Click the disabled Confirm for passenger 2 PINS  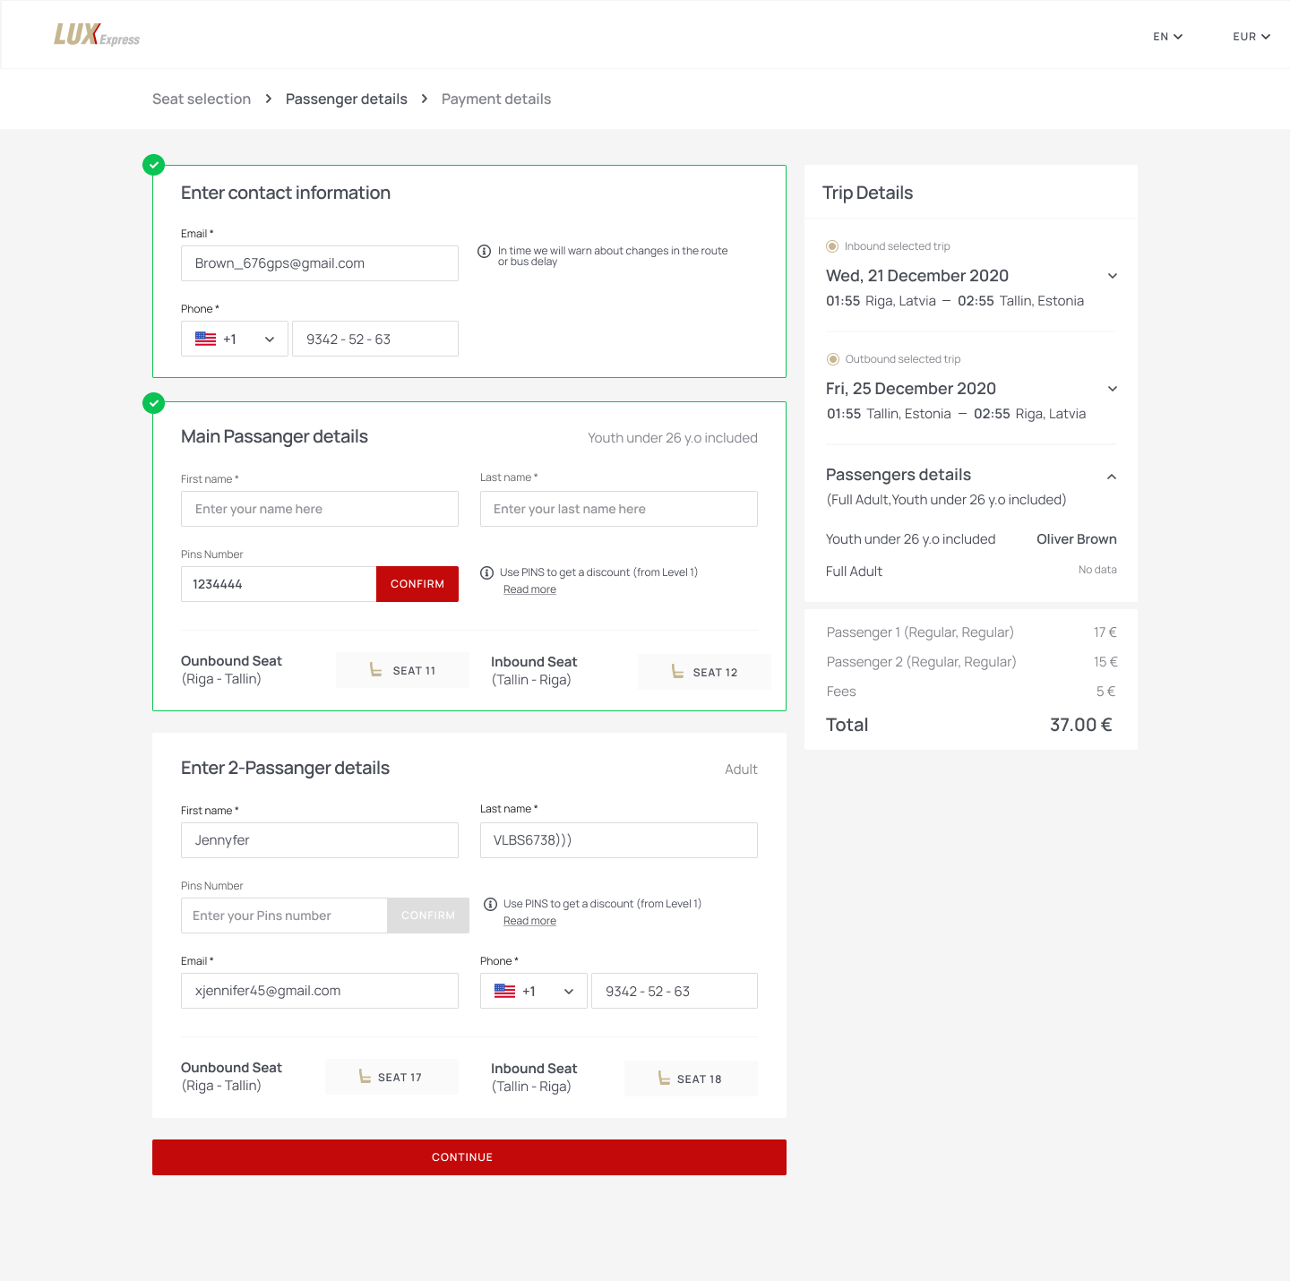[428, 916]
